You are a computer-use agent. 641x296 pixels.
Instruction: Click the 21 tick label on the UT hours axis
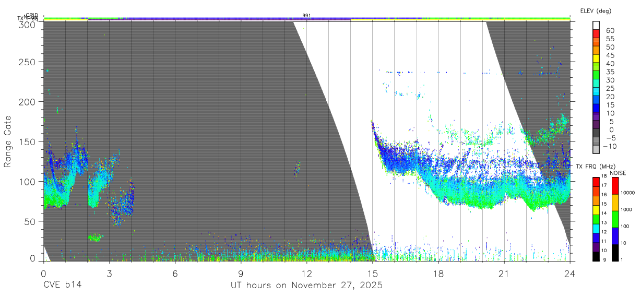tap(504, 273)
